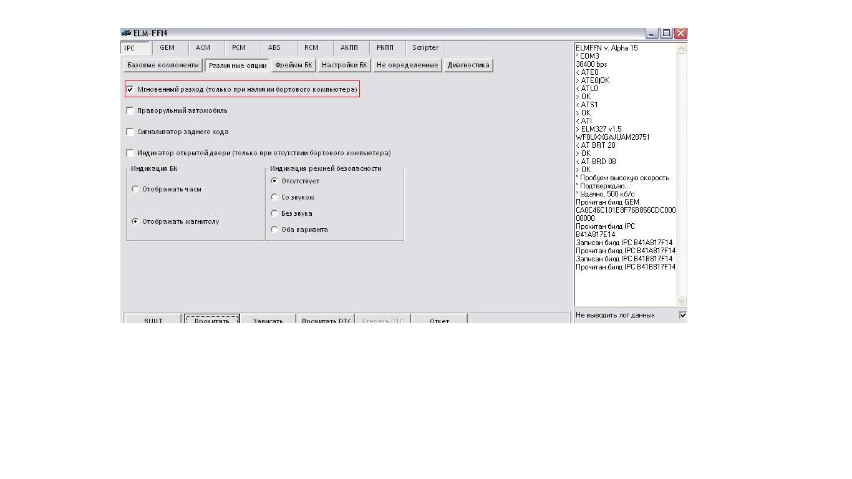This screenshot has height=479, width=852.
Task: Choose the Отсутствует seat belt option
Action: [274, 181]
